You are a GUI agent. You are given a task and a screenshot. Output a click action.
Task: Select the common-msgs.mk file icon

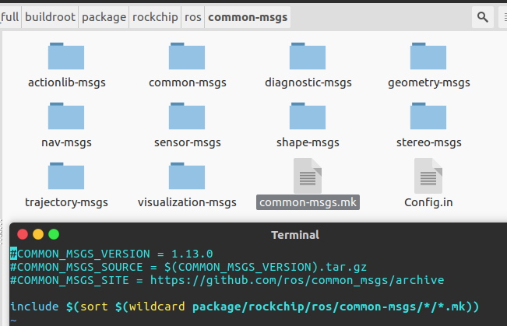[308, 175]
